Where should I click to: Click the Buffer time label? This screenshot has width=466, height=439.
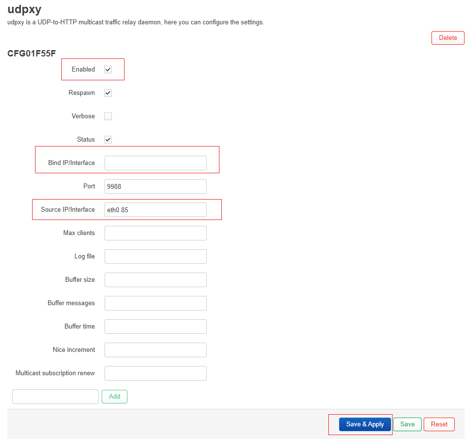80,326
